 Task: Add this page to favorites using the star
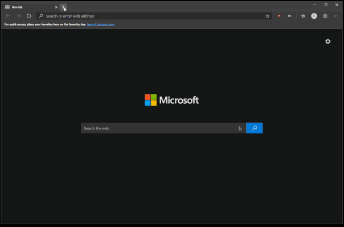point(268,16)
